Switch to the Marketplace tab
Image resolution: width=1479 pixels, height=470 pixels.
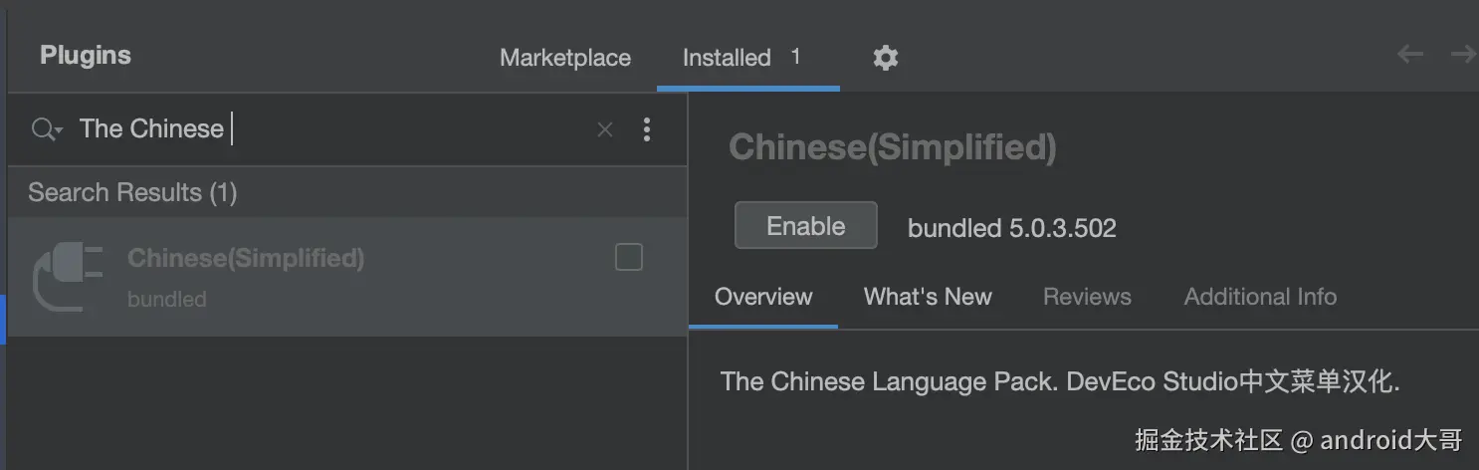(x=564, y=58)
